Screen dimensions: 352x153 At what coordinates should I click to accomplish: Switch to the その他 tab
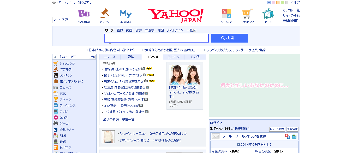click(195, 57)
